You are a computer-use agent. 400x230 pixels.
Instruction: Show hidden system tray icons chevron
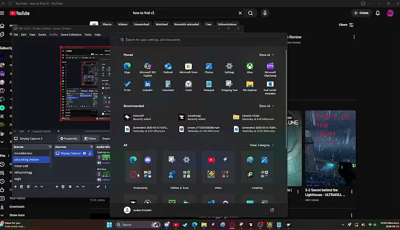click(x=342, y=225)
